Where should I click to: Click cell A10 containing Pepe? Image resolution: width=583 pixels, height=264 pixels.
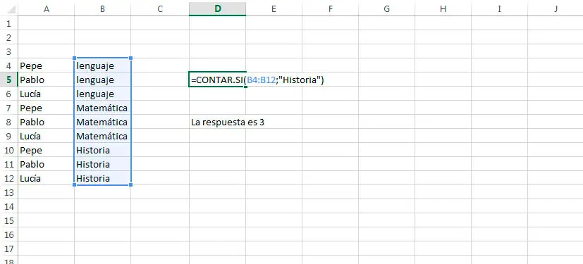click(x=46, y=151)
